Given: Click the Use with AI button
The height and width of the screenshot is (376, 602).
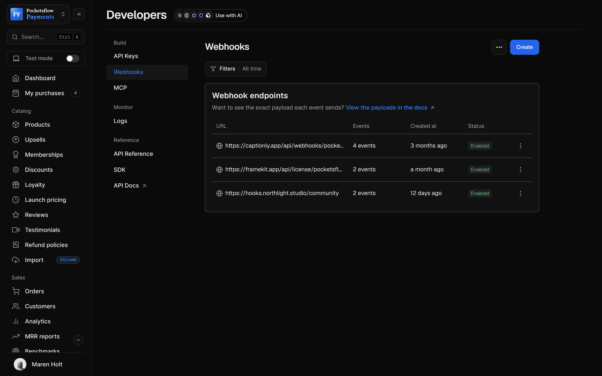Looking at the screenshot, I should tap(210, 16).
